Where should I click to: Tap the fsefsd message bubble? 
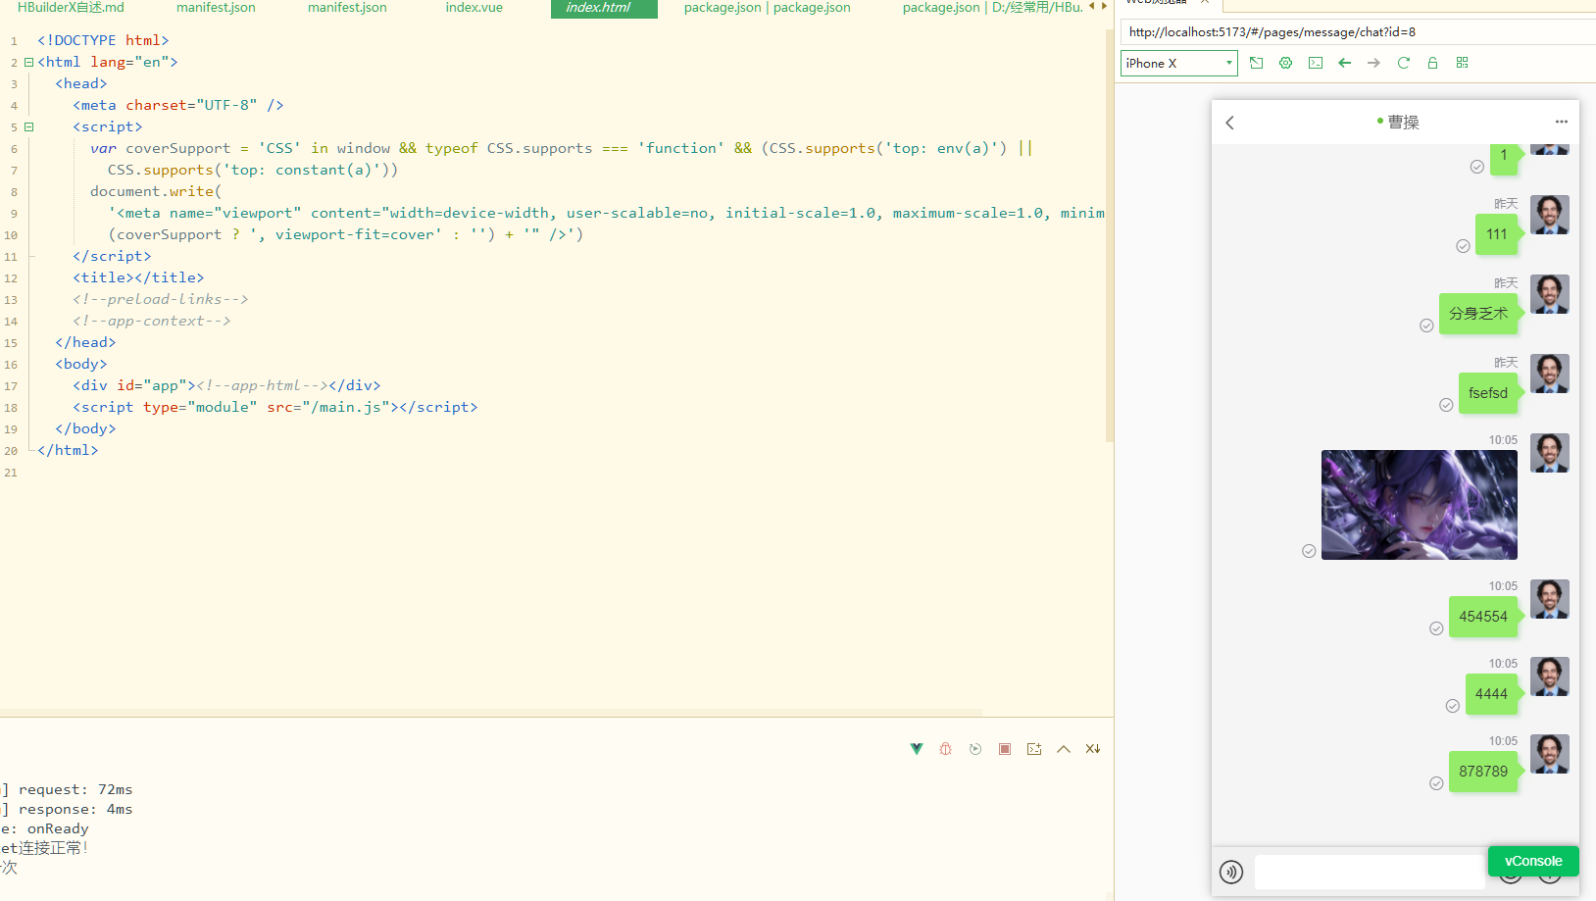point(1488,393)
